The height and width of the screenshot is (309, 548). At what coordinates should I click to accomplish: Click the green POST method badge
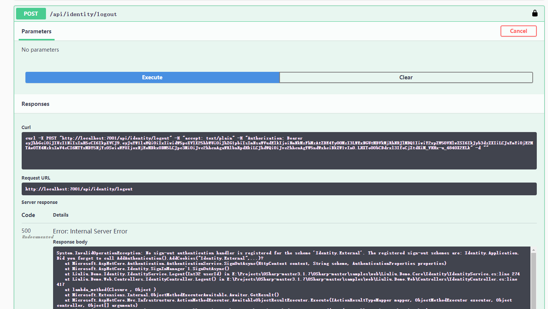pyautogui.click(x=31, y=13)
